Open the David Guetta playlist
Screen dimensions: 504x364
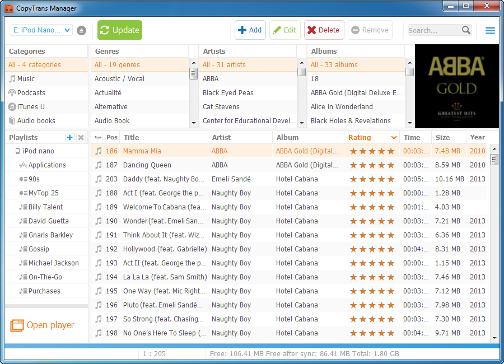[x=49, y=221]
